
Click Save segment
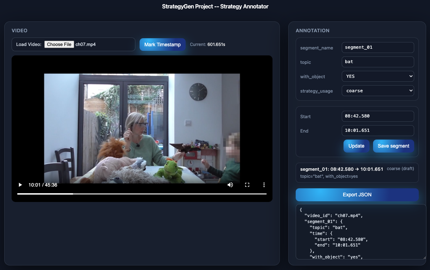click(x=393, y=146)
